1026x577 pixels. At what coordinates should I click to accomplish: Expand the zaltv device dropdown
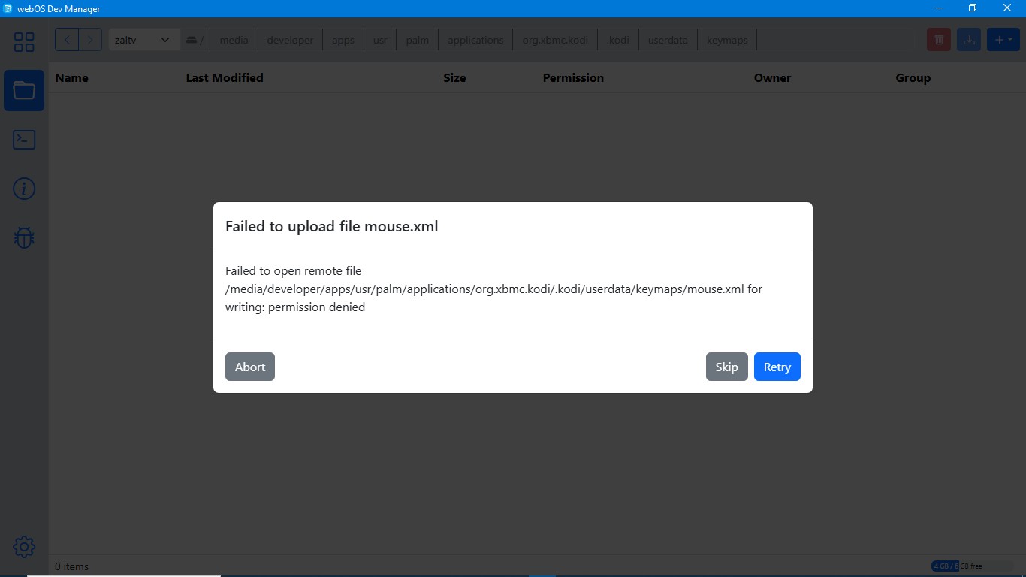pos(143,40)
